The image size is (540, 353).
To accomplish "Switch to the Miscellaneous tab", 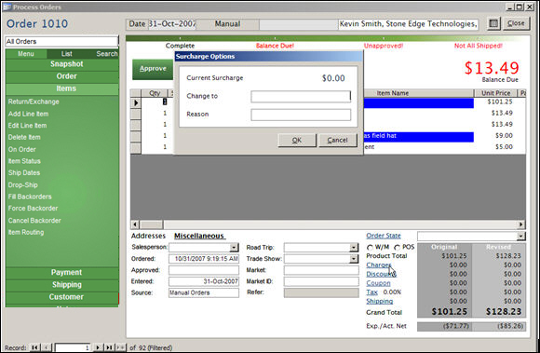I will (x=199, y=236).
